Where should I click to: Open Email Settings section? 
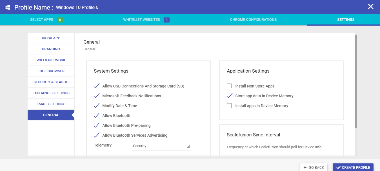(x=51, y=104)
